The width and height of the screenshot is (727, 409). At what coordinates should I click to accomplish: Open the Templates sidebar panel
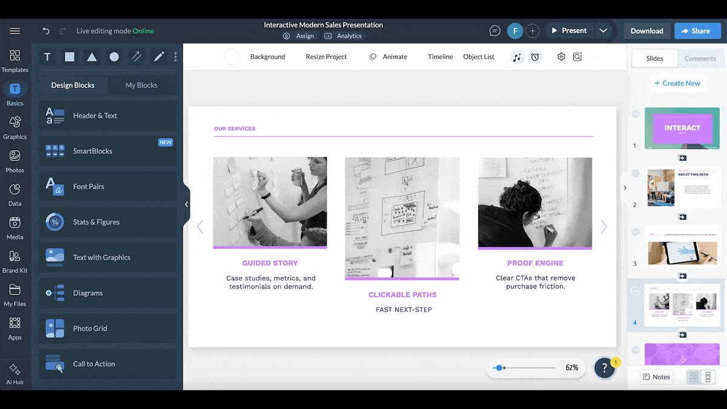[15, 61]
